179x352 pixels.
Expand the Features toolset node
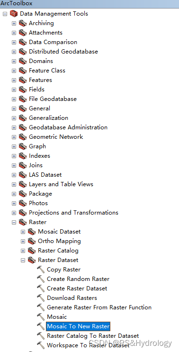14,80
